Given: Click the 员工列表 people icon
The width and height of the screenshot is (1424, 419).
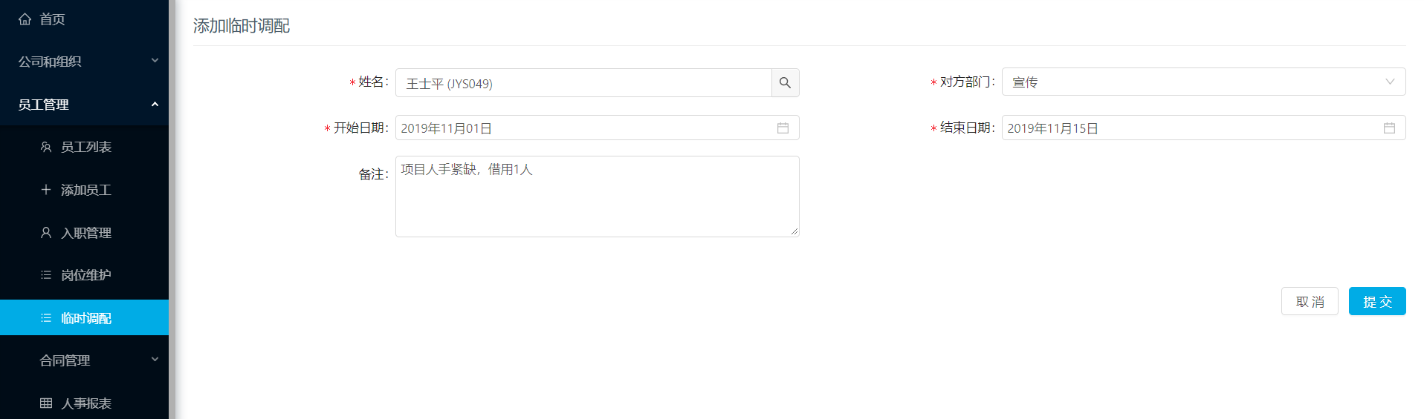Looking at the screenshot, I should 46,147.
